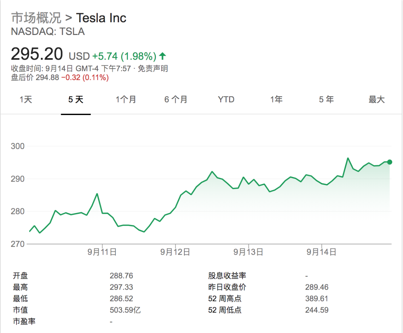Select the 9月13日 axis marker

(249, 252)
